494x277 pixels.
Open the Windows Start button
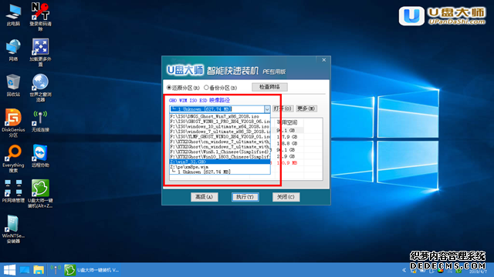coord(9,270)
